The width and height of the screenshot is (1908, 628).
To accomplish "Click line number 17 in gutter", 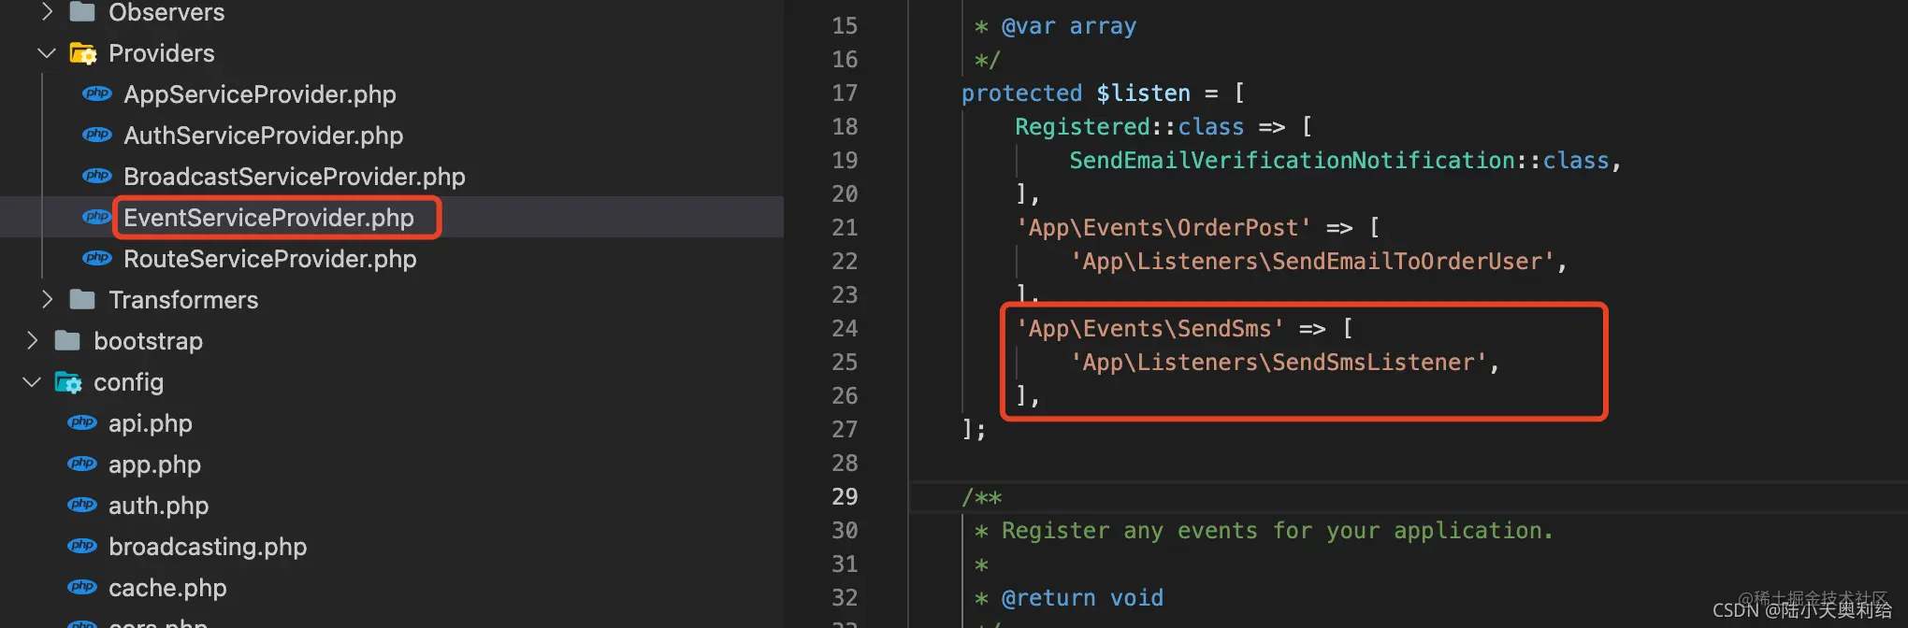I will pyautogui.click(x=845, y=93).
